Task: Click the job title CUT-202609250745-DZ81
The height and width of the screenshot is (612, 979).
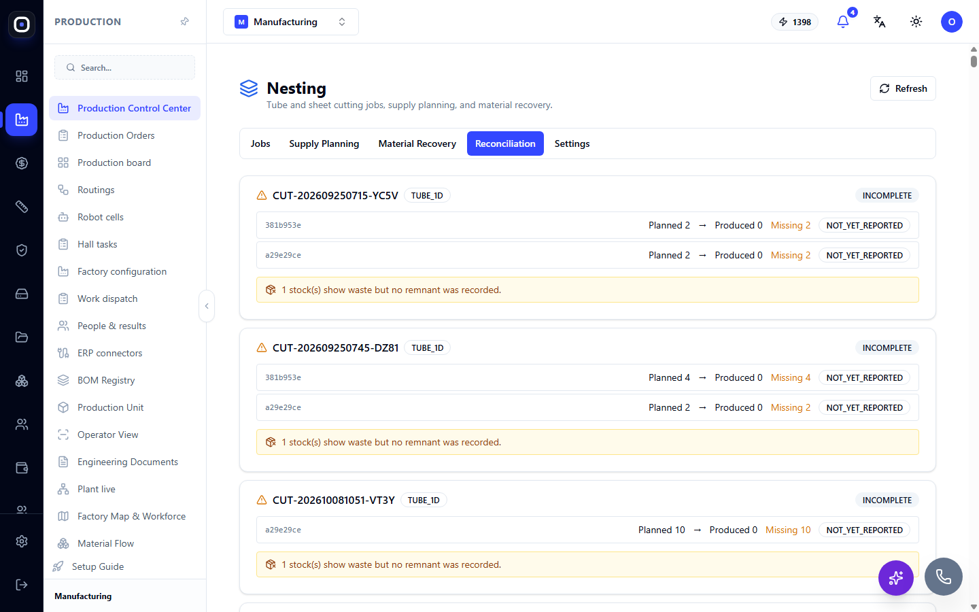Action: [x=336, y=347]
